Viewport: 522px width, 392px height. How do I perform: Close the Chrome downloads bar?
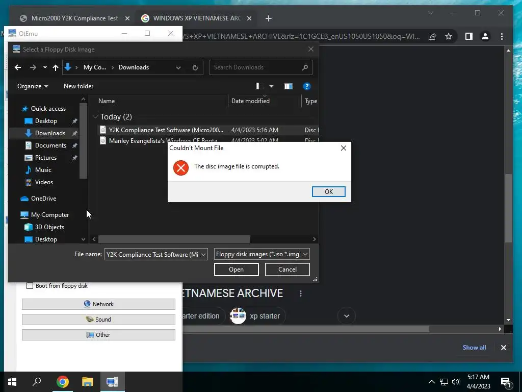click(x=503, y=348)
